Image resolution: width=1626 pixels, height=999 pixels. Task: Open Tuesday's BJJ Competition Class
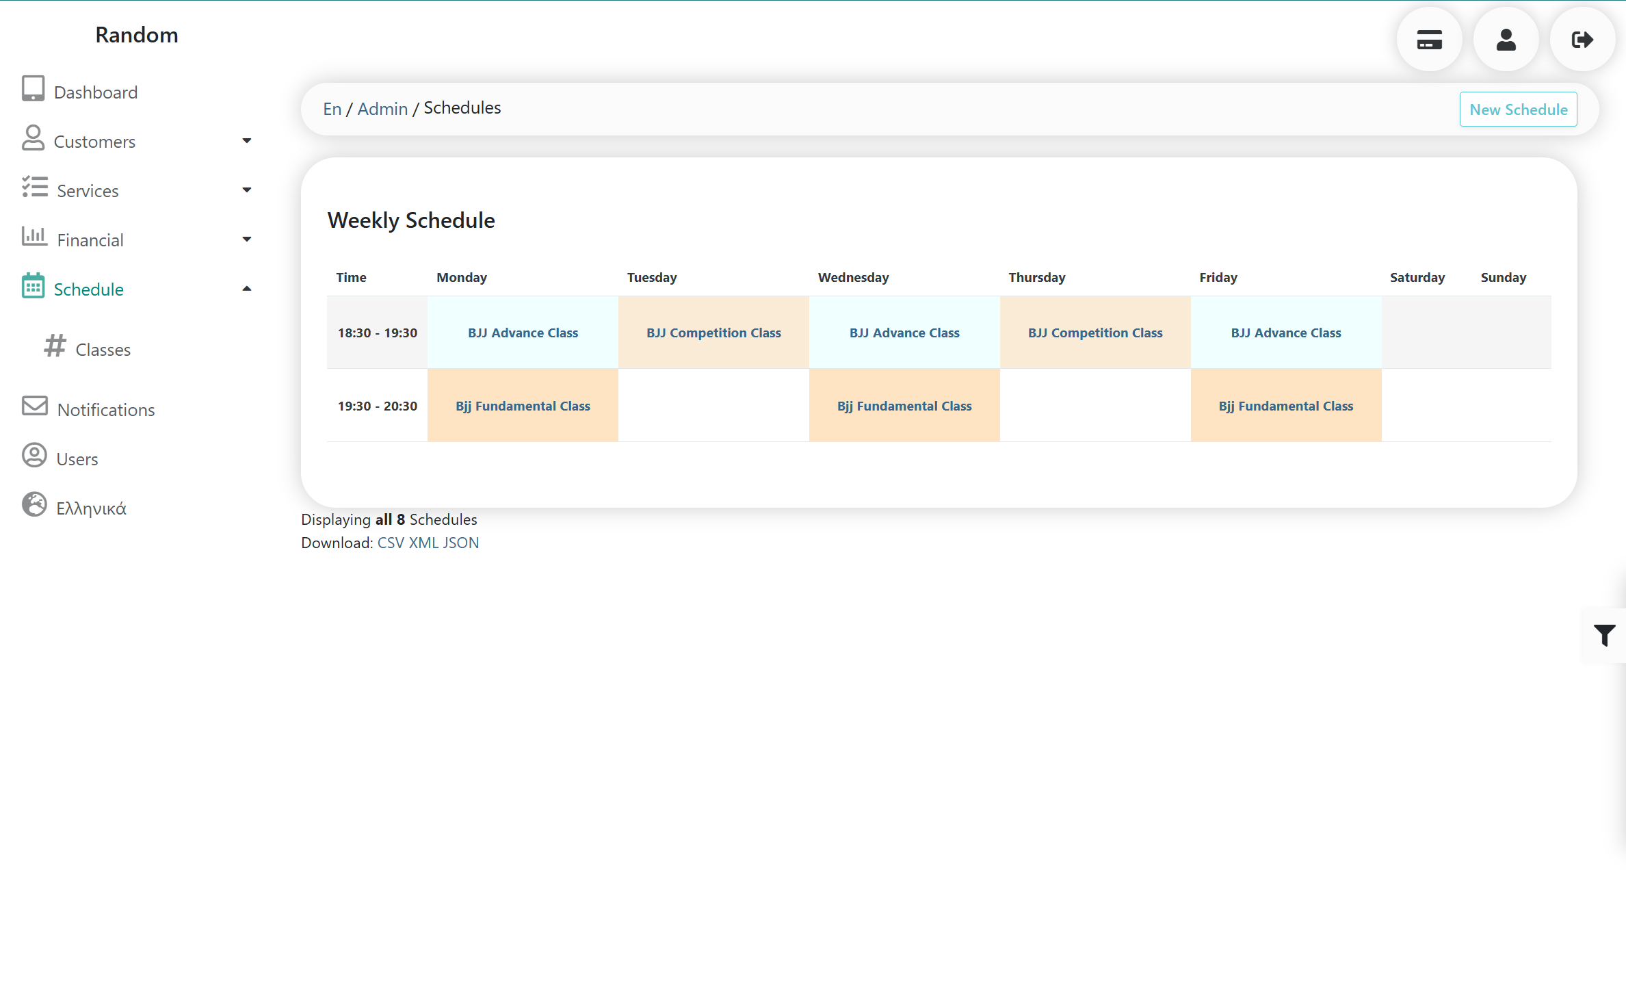click(713, 333)
